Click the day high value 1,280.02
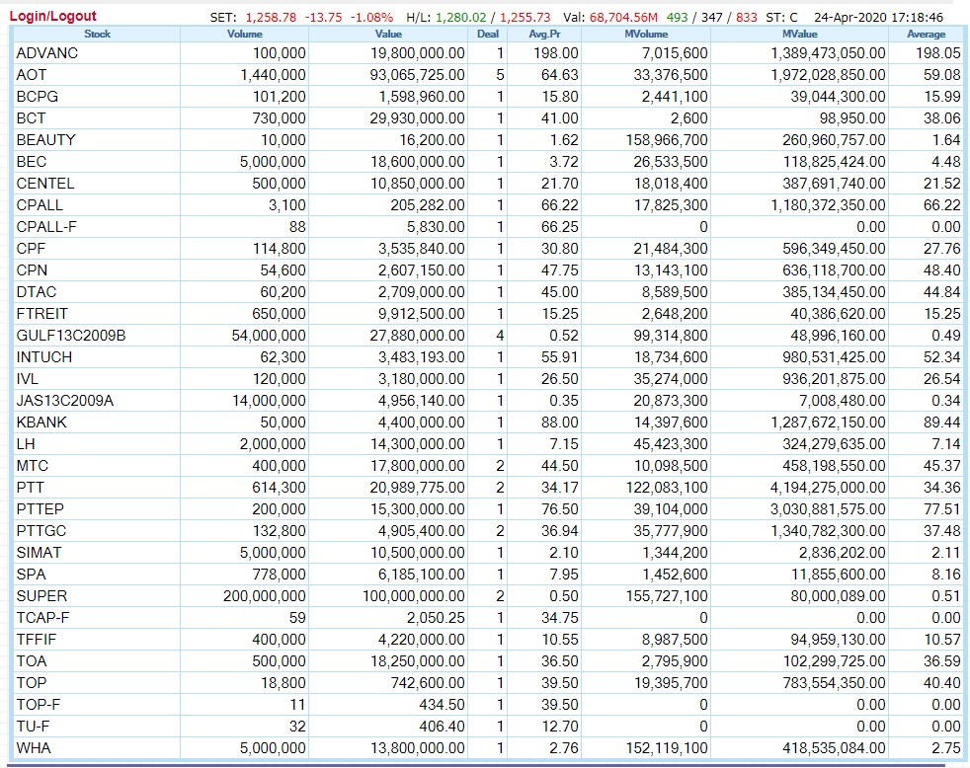The height and width of the screenshot is (768, 970). pyautogui.click(x=461, y=18)
